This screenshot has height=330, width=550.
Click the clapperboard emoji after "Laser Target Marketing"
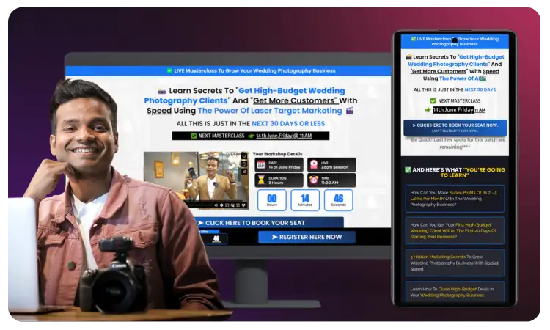[x=350, y=111]
